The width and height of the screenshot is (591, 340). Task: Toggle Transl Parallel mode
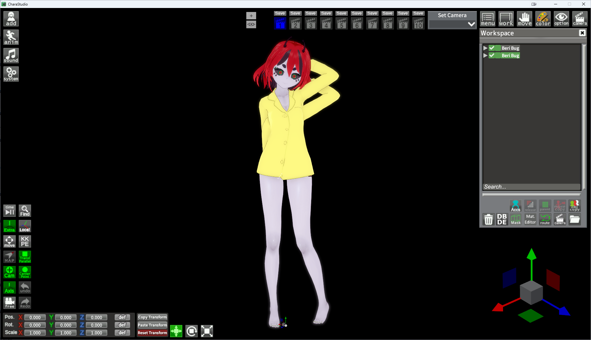25,257
